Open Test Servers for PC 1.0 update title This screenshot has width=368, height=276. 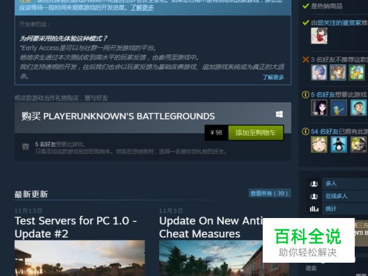(x=76, y=227)
